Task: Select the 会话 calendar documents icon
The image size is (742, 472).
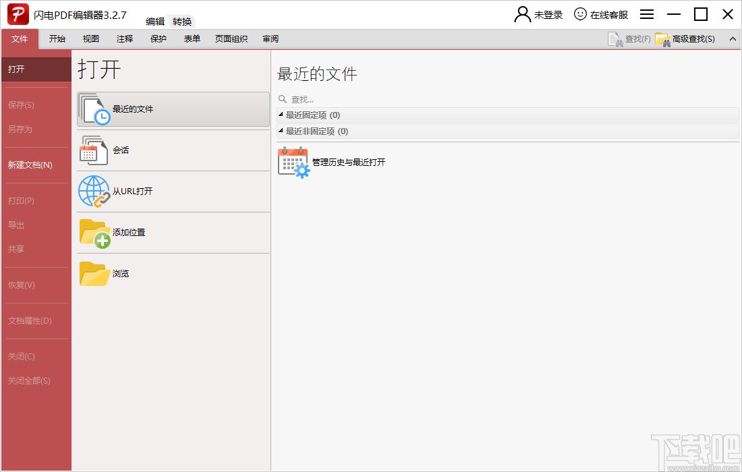Action: coord(93,150)
